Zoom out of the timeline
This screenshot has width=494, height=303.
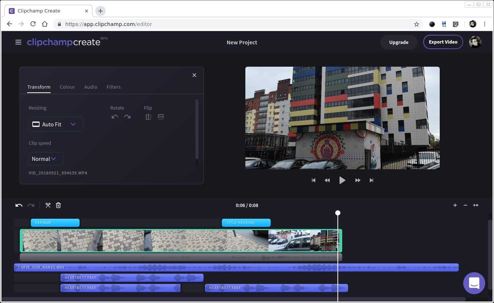pyautogui.click(x=465, y=205)
